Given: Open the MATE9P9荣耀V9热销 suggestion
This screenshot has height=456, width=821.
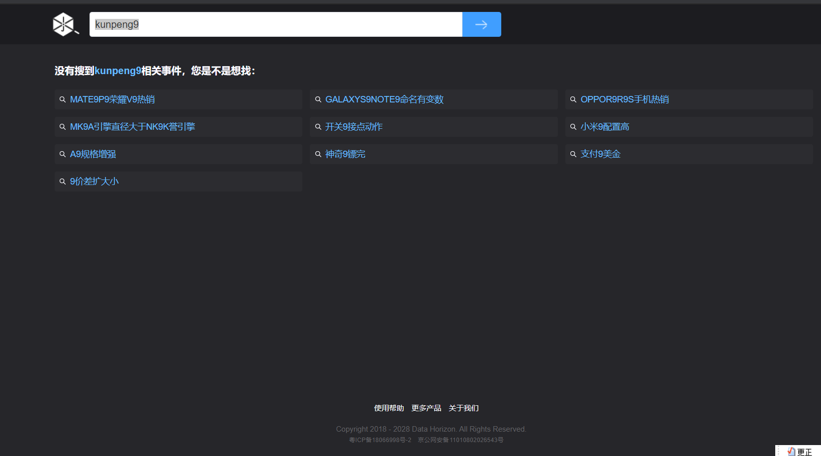Looking at the screenshot, I should pos(179,99).
